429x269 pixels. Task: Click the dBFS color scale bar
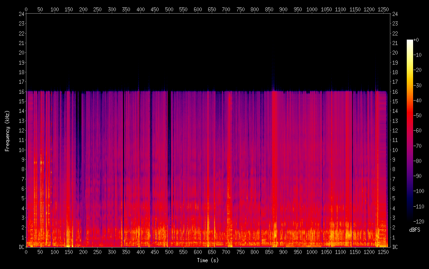pos(410,130)
